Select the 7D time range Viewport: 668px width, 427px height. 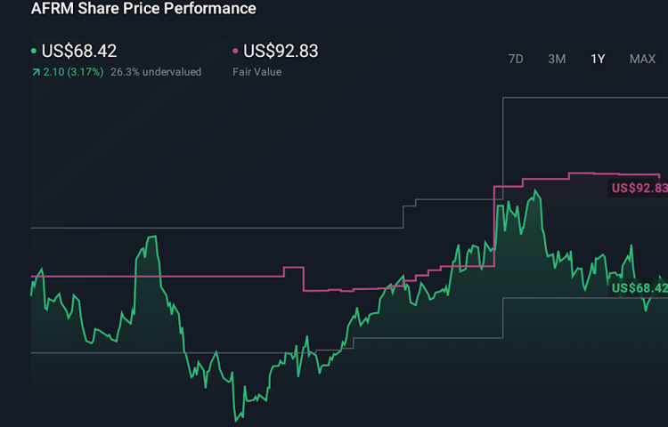[x=516, y=59]
